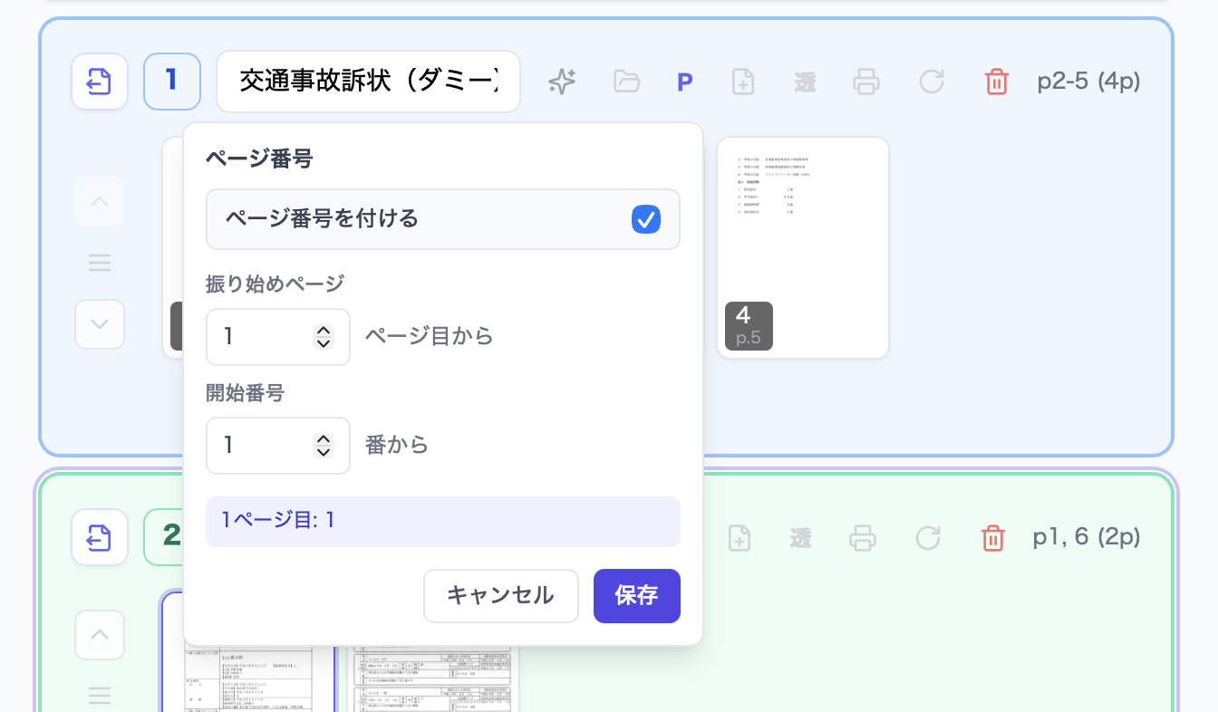This screenshot has height=712, width=1218.
Task: Click the rotate icon in group 1
Action: [932, 82]
